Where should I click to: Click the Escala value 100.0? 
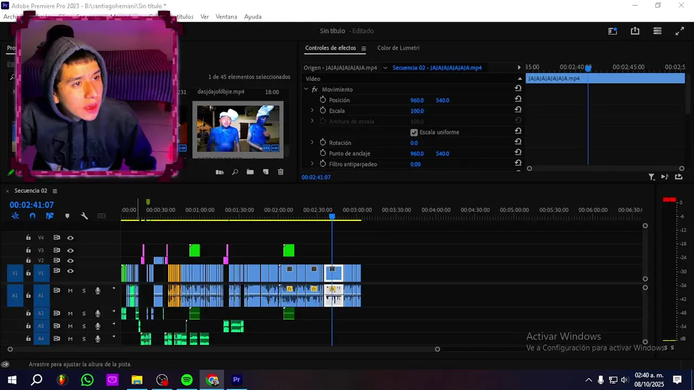417,110
